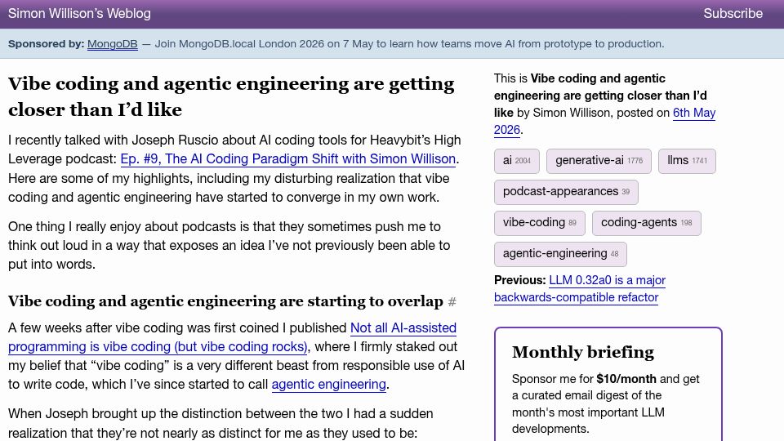Open the 6th May 2026 date link
This screenshot has width=784, height=441.
click(604, 121)
